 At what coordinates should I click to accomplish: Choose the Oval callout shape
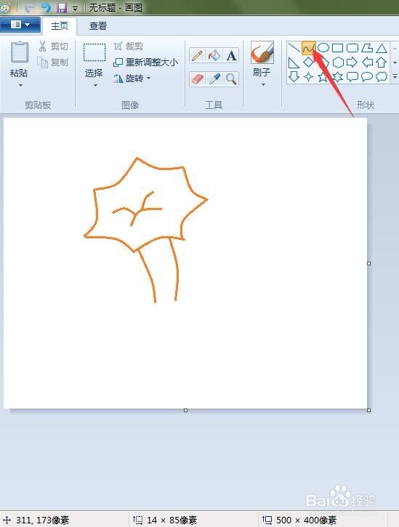coord(367,76)
